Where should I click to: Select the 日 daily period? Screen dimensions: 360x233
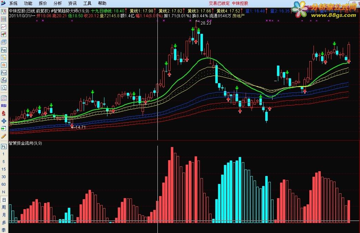pyautogui.click(x=4, y=200)
